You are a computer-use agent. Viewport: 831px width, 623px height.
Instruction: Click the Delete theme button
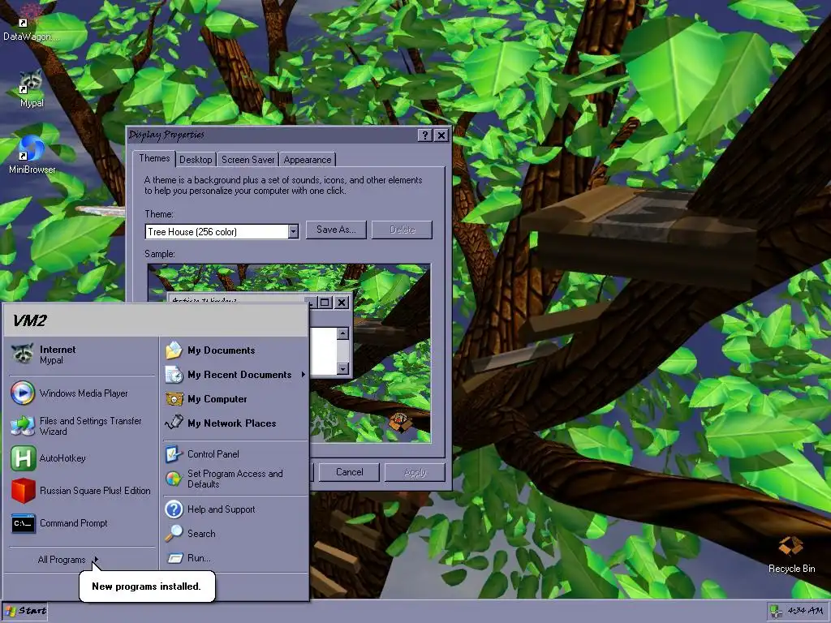tap(403, 230)
